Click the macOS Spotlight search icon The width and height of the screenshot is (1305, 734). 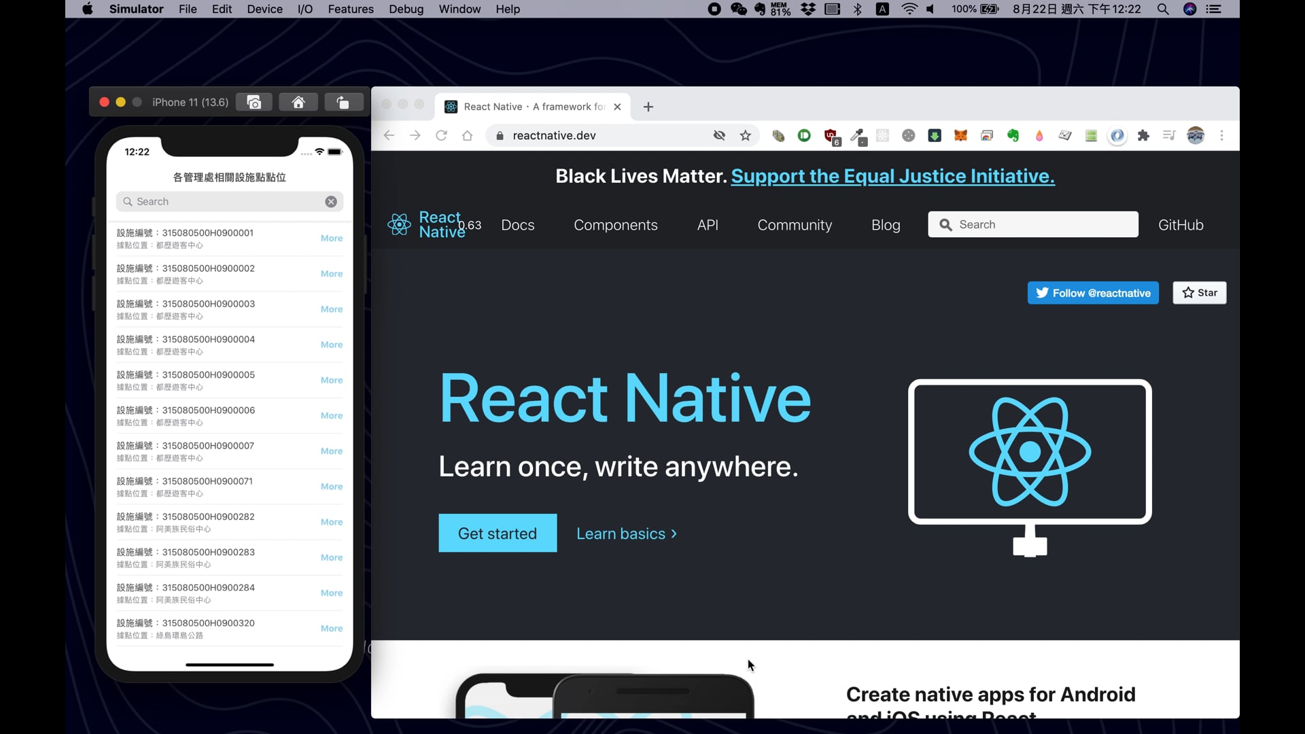pyautogui.click(x=1163, y=9)
